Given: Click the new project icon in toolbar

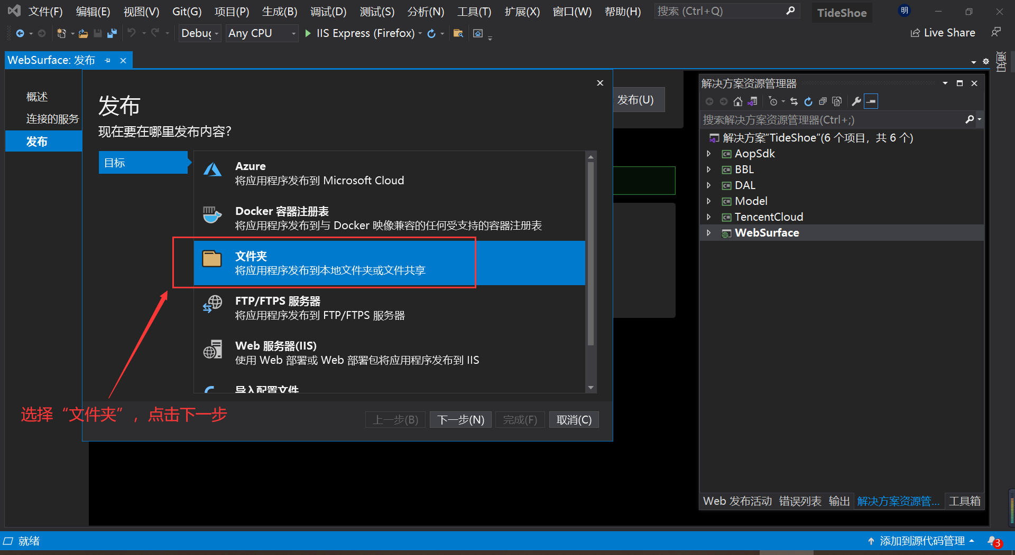Looking at the screenshot, I should coord(61,33).
